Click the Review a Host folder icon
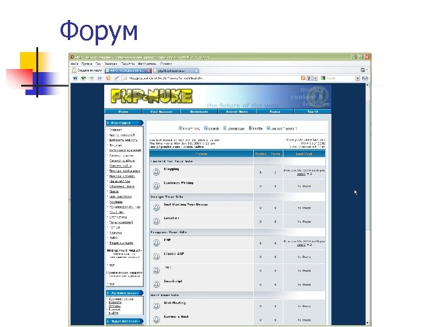436x327 pixels. point(156,320)
